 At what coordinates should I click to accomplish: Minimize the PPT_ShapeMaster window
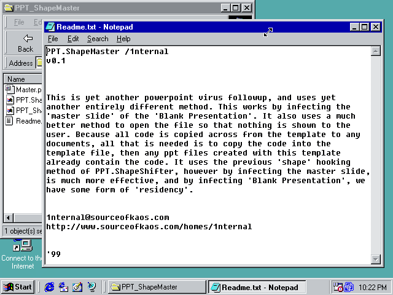click(x=225, y=8)
